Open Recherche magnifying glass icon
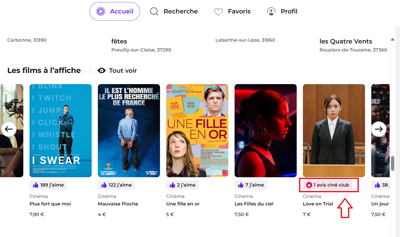 (154, 11)
